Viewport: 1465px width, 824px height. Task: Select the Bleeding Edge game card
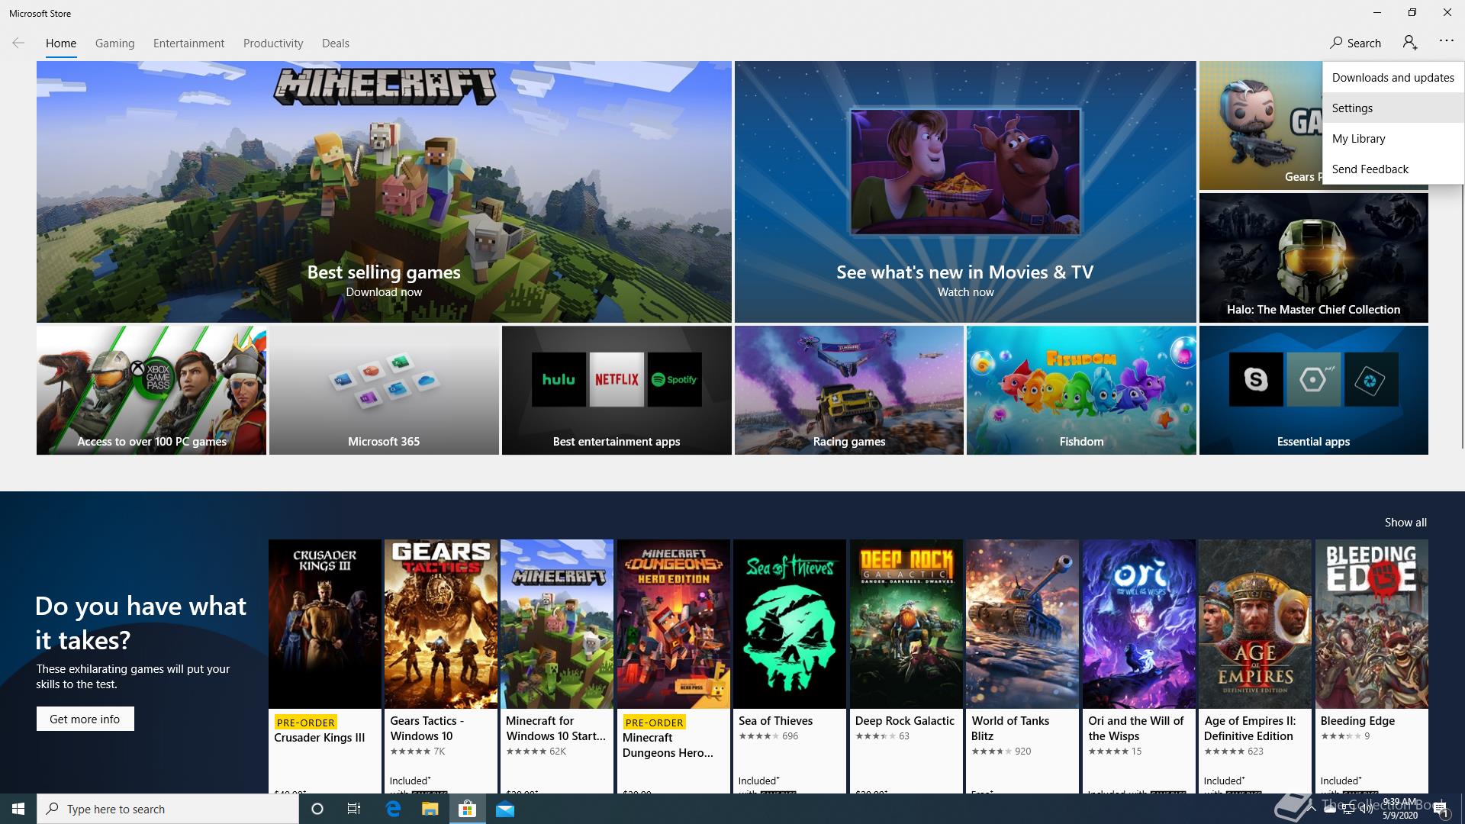click(1372, 666)
